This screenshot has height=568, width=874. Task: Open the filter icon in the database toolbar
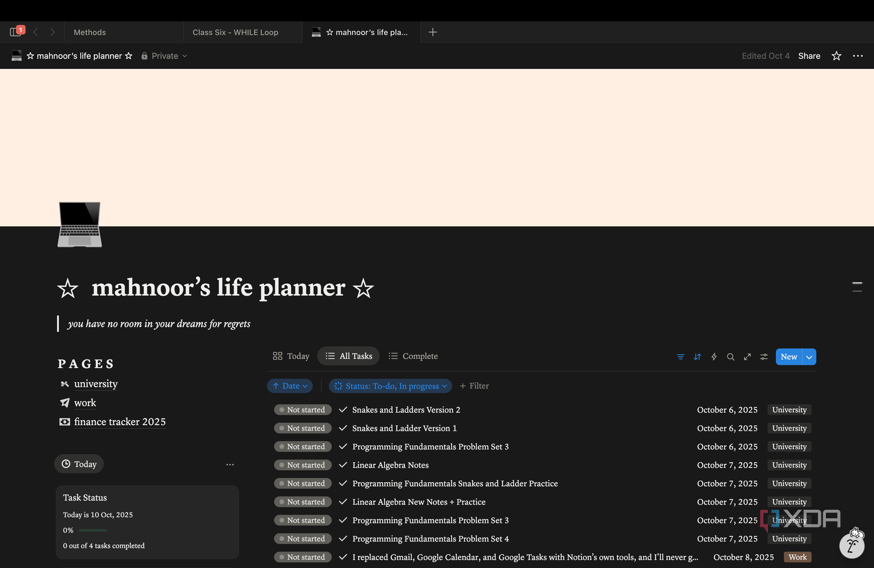click(680, 357)
